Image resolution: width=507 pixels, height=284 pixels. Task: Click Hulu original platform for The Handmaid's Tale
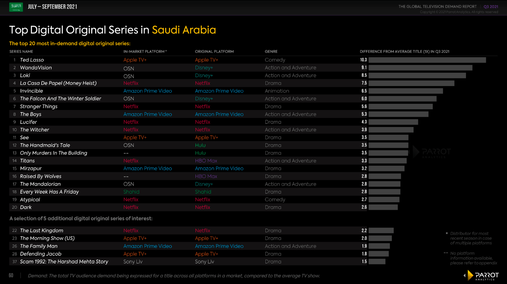[200, 145]
